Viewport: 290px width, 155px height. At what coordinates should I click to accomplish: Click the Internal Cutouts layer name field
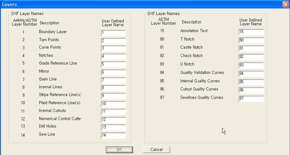[113, 112]
